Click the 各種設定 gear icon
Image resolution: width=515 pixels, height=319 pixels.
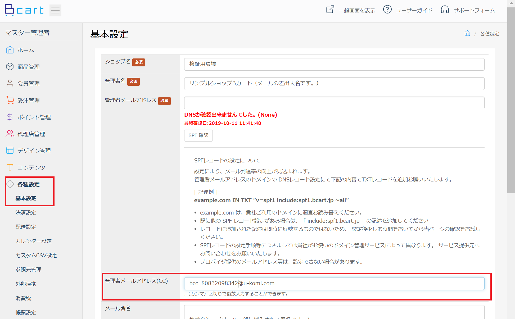(10, 184)
